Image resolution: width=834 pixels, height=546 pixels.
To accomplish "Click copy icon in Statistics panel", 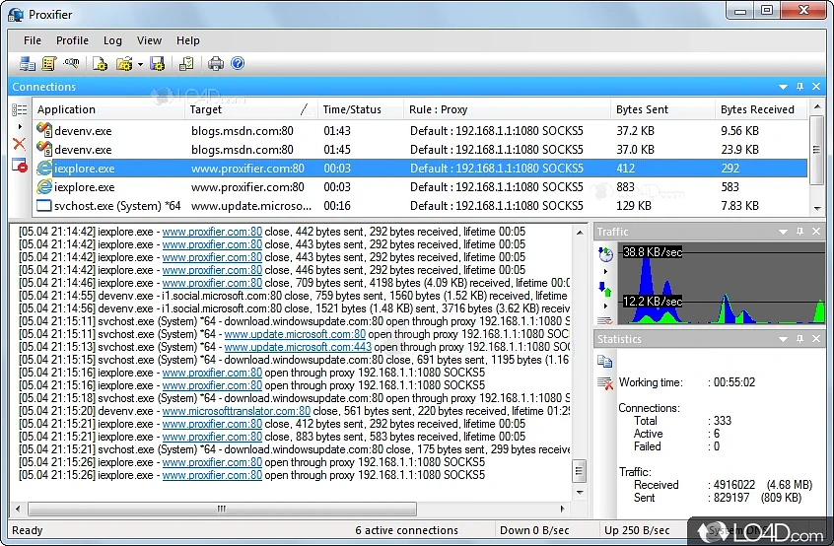I will 605,362.
